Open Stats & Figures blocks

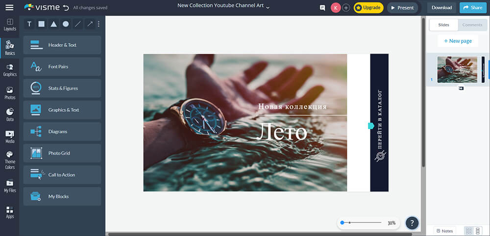click(62, 88)
